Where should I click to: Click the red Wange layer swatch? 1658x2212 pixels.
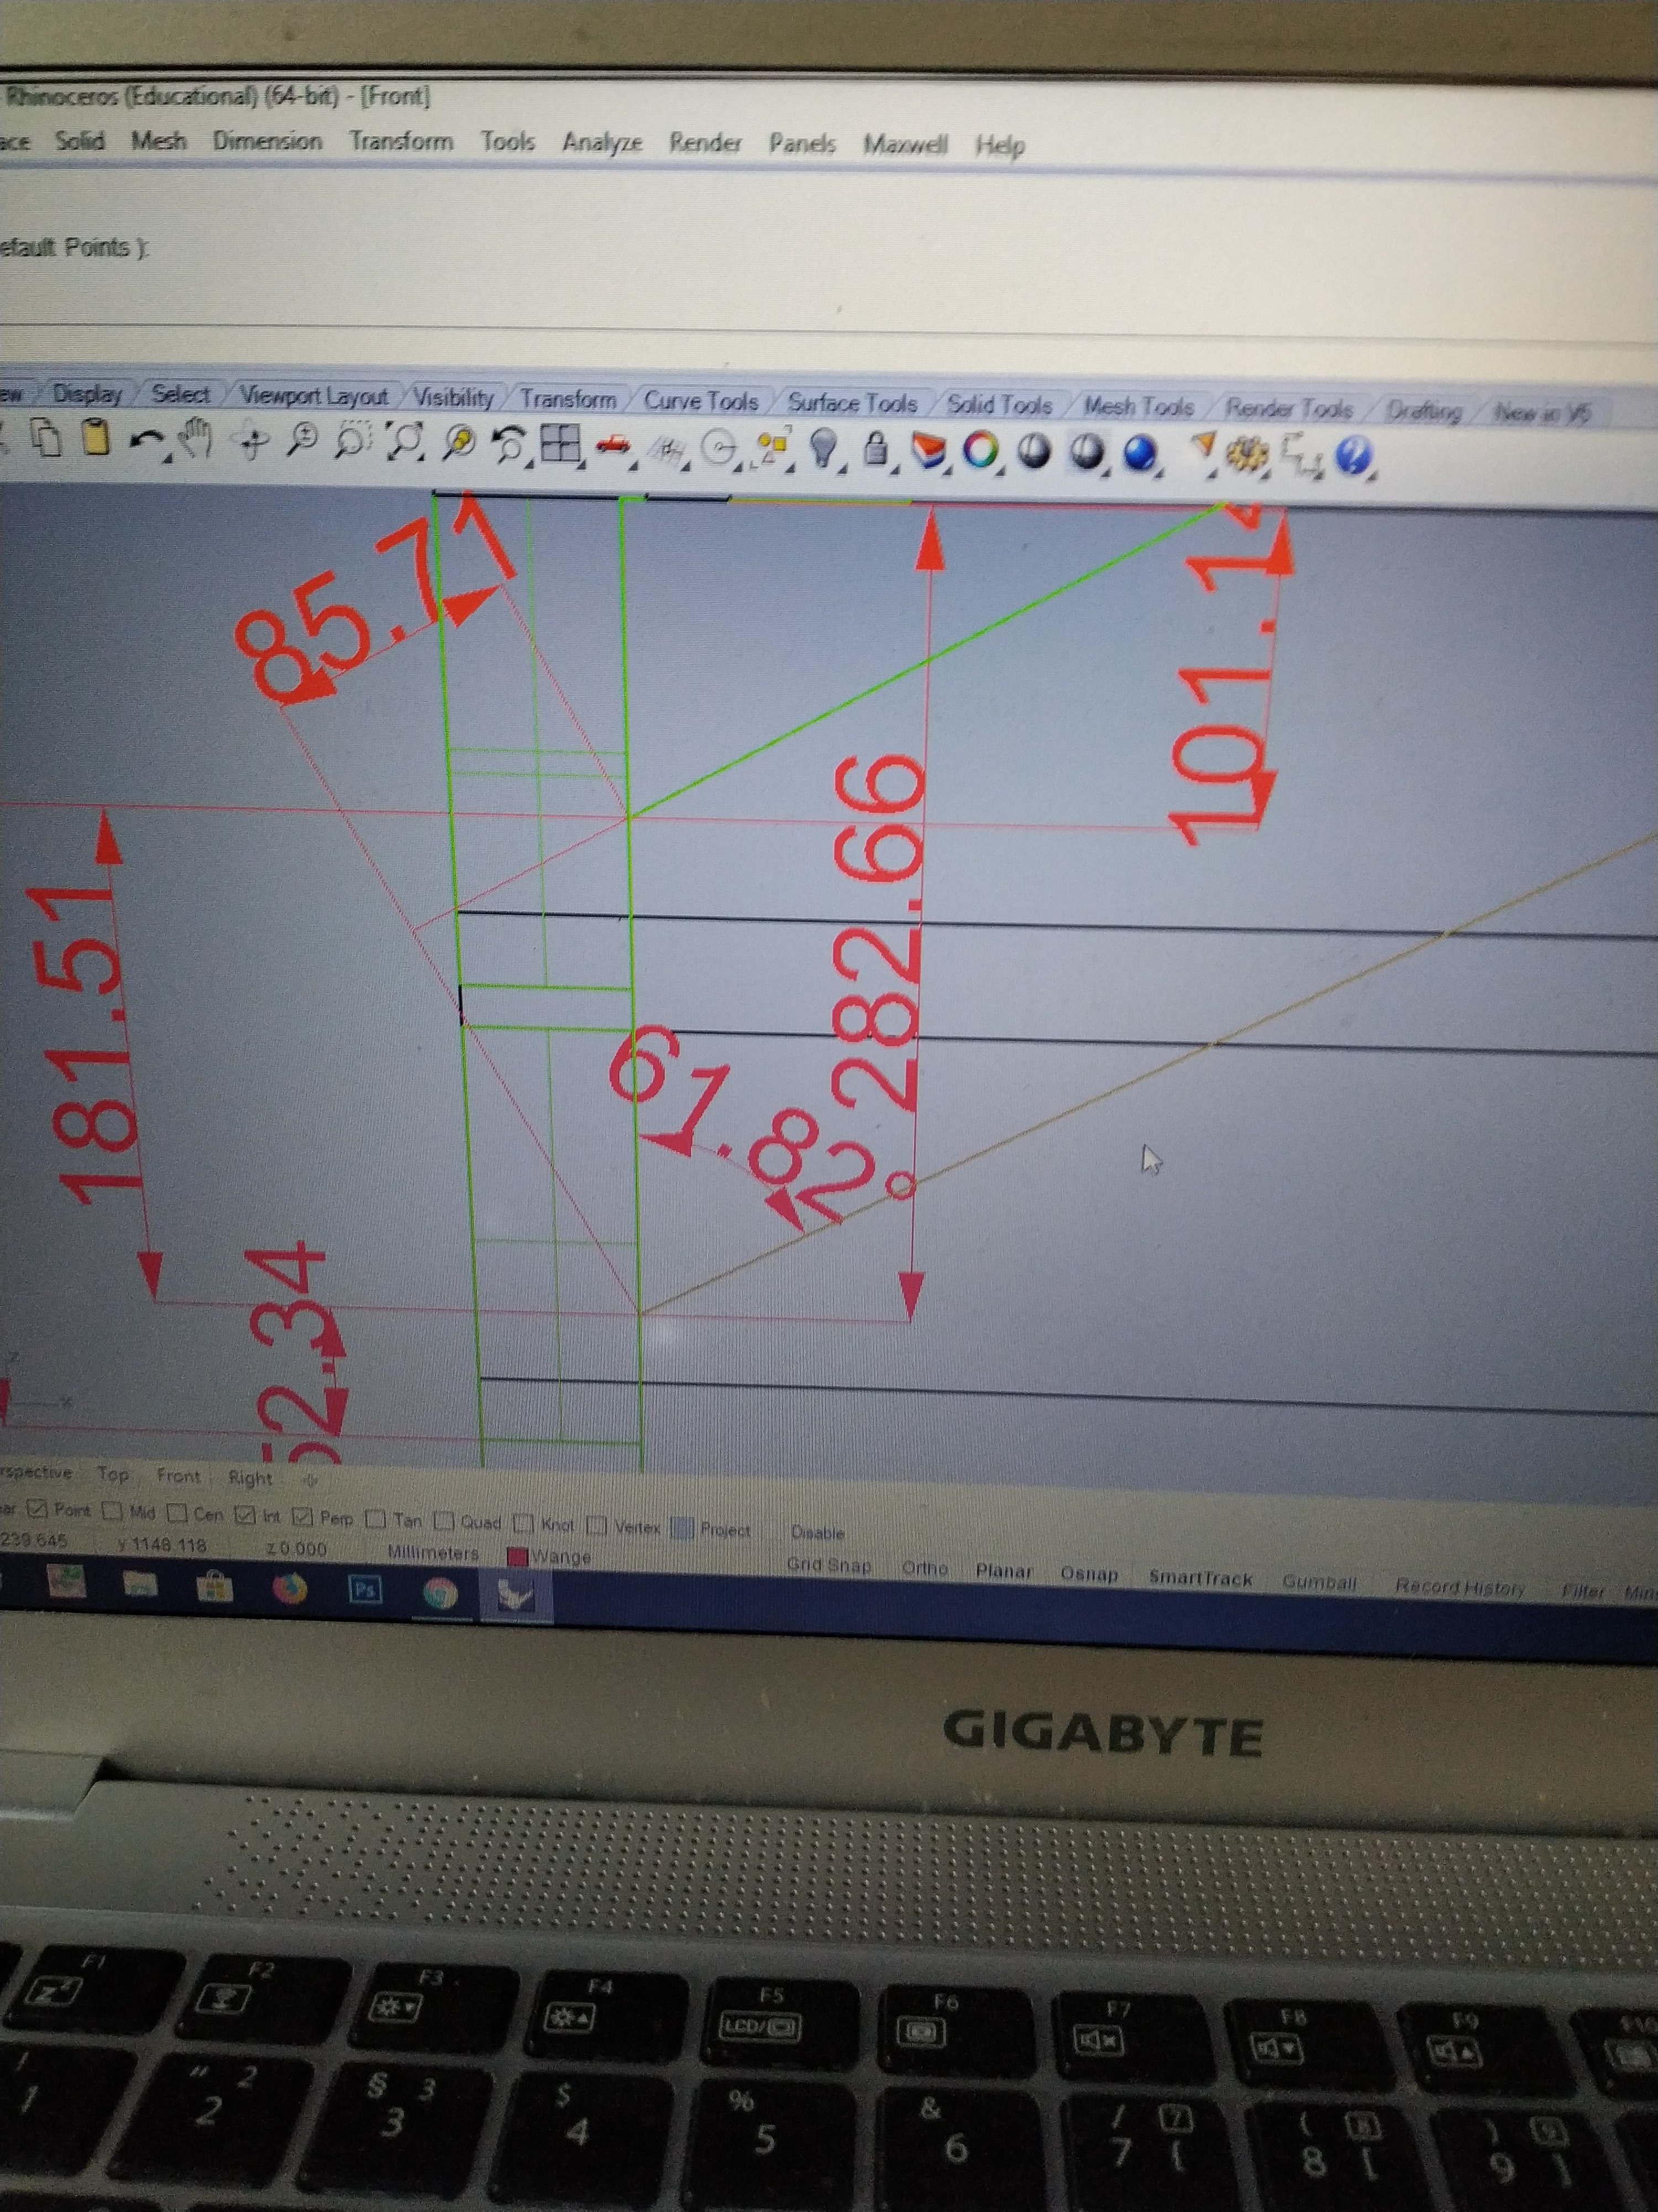tap(518, 1557)
